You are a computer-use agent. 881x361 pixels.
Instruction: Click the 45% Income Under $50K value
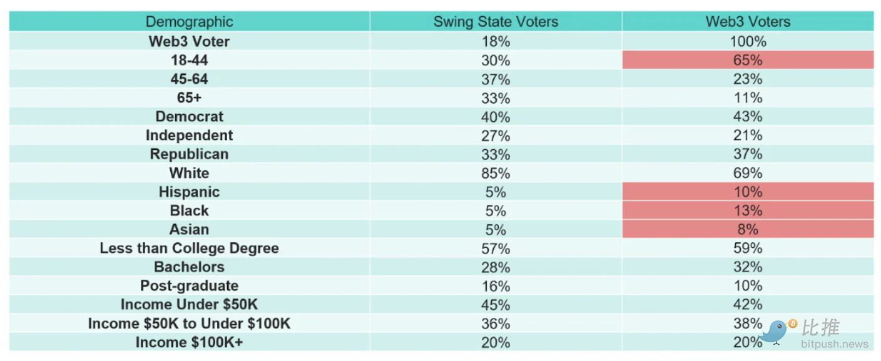496,305
